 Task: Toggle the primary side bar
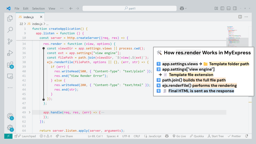click(222, 8)
